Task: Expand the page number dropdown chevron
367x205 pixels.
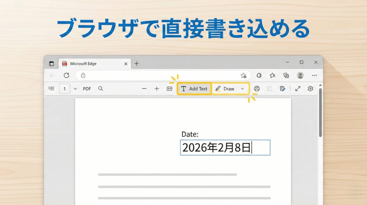Action: [x=75, y=89]
